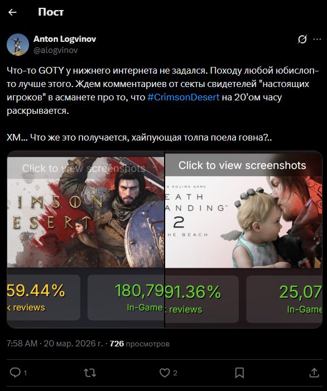The height and width of the screenshot is (391, 327).
Task: Open the Death Stranding 2 stats image
Action: click(x=244, y=239)
